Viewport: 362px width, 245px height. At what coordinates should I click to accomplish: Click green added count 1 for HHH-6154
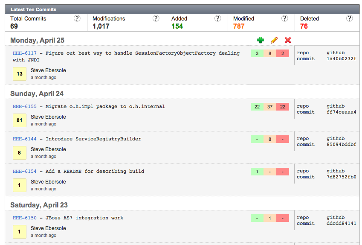(257, 172)
